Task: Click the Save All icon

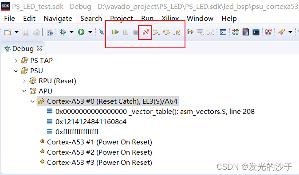Action: tap(36, 32)
